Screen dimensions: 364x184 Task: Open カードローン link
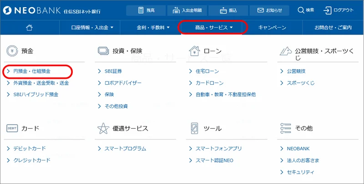tap(209, 83)
